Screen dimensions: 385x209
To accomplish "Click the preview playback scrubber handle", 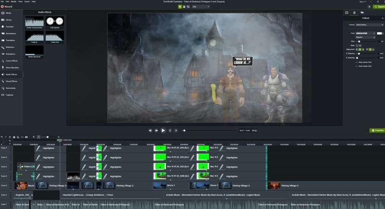I will (x=184, y=131).
